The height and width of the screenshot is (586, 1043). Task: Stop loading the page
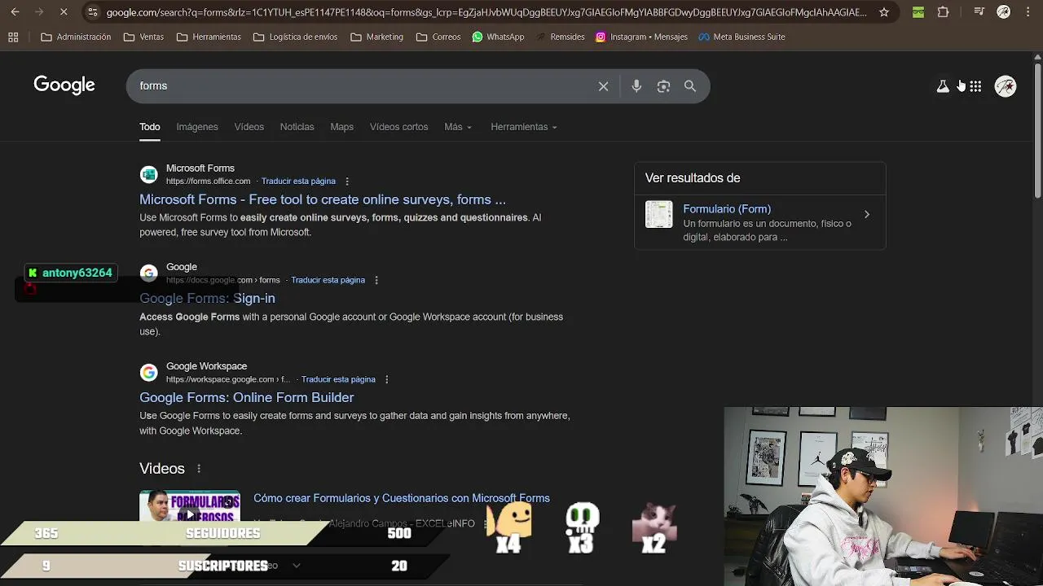[x=64, y=12]
